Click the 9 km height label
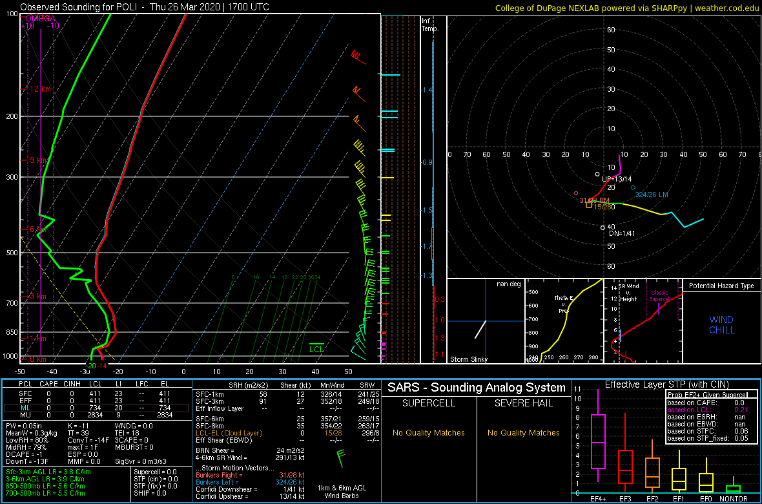 click(39, 160)
